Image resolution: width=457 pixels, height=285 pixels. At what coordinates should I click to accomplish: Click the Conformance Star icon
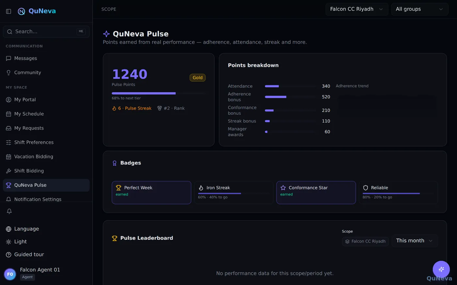283,188
